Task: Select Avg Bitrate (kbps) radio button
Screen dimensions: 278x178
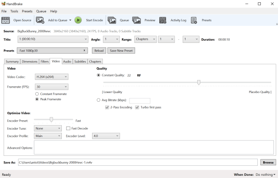Action: [98, 100]
